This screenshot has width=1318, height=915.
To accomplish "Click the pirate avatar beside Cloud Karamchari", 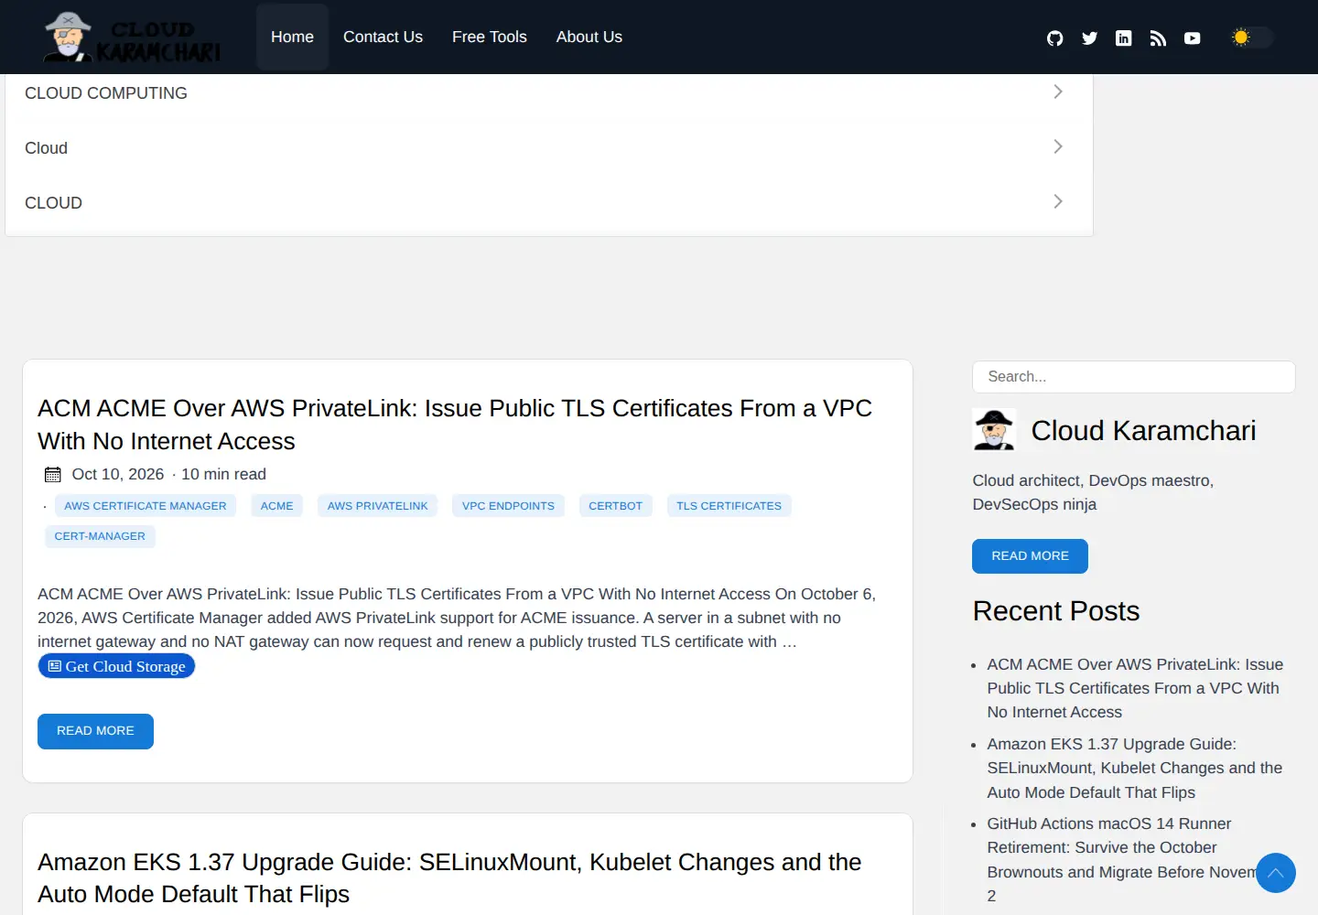I will (994, 430).
